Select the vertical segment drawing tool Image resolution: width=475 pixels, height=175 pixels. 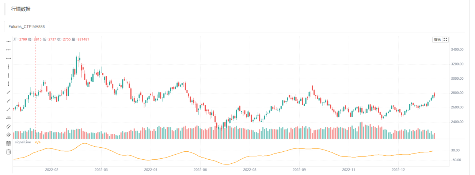point(9,84)
